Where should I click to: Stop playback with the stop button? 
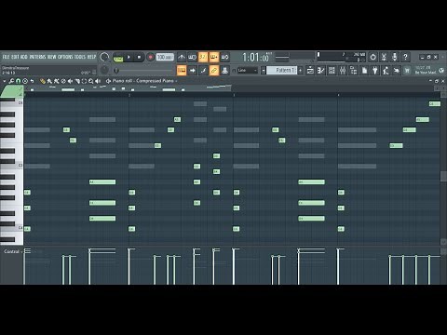click(139, 57)
